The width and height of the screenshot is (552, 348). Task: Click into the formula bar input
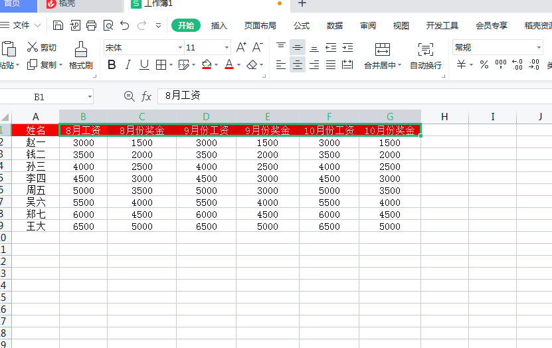(x=355, y=96)
